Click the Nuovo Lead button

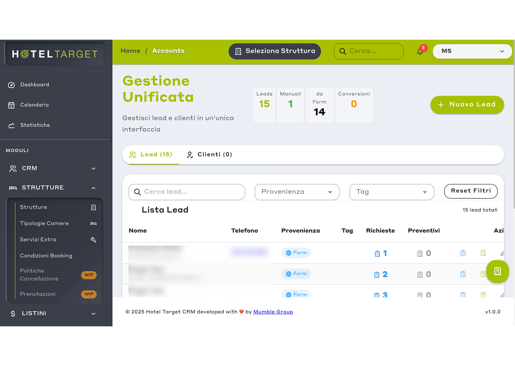[x=467, y=105]
